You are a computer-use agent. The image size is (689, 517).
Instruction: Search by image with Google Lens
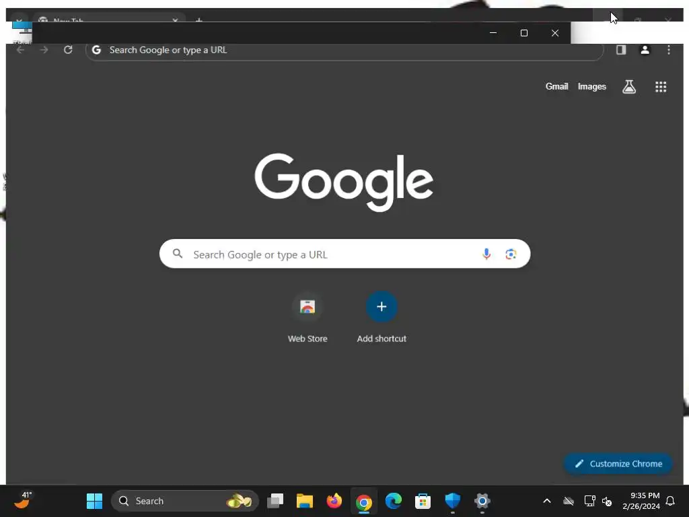511,254
